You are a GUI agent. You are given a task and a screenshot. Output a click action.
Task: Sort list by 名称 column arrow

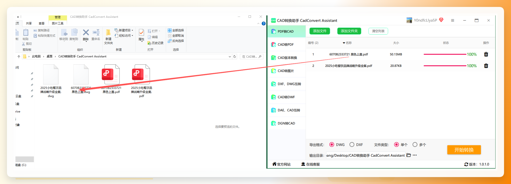coord(344,43)
